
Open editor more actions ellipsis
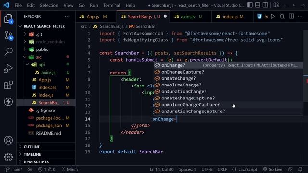300,16
